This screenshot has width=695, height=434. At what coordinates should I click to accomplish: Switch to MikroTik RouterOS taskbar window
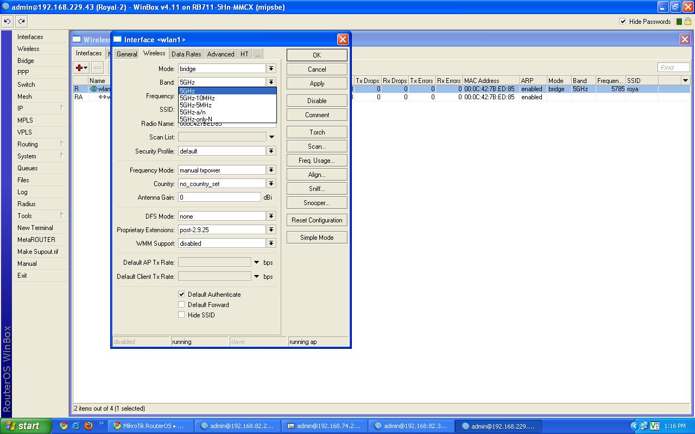click(x=150, y=426)
